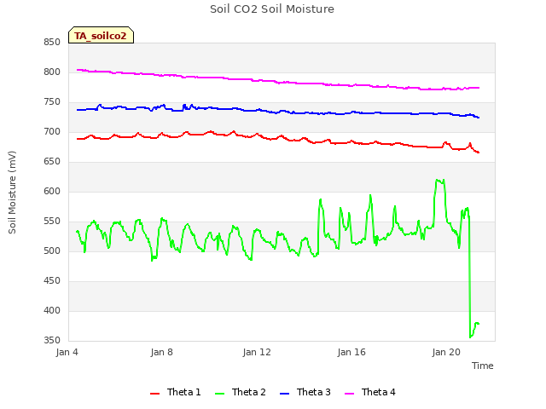Click the 400 y-axis tick label
This screenshot has width=546, height=409.
pyautogui.click(x=52, y=310)
